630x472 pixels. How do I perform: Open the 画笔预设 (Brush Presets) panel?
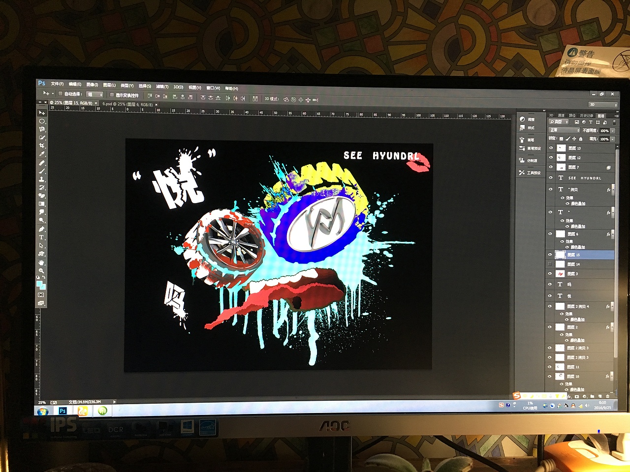[530, 148]
